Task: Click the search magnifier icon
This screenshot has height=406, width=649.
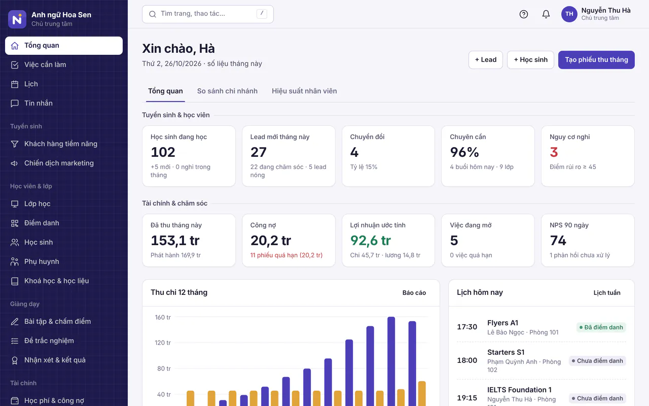Action: pyautogui.click(x=153, y=14)
